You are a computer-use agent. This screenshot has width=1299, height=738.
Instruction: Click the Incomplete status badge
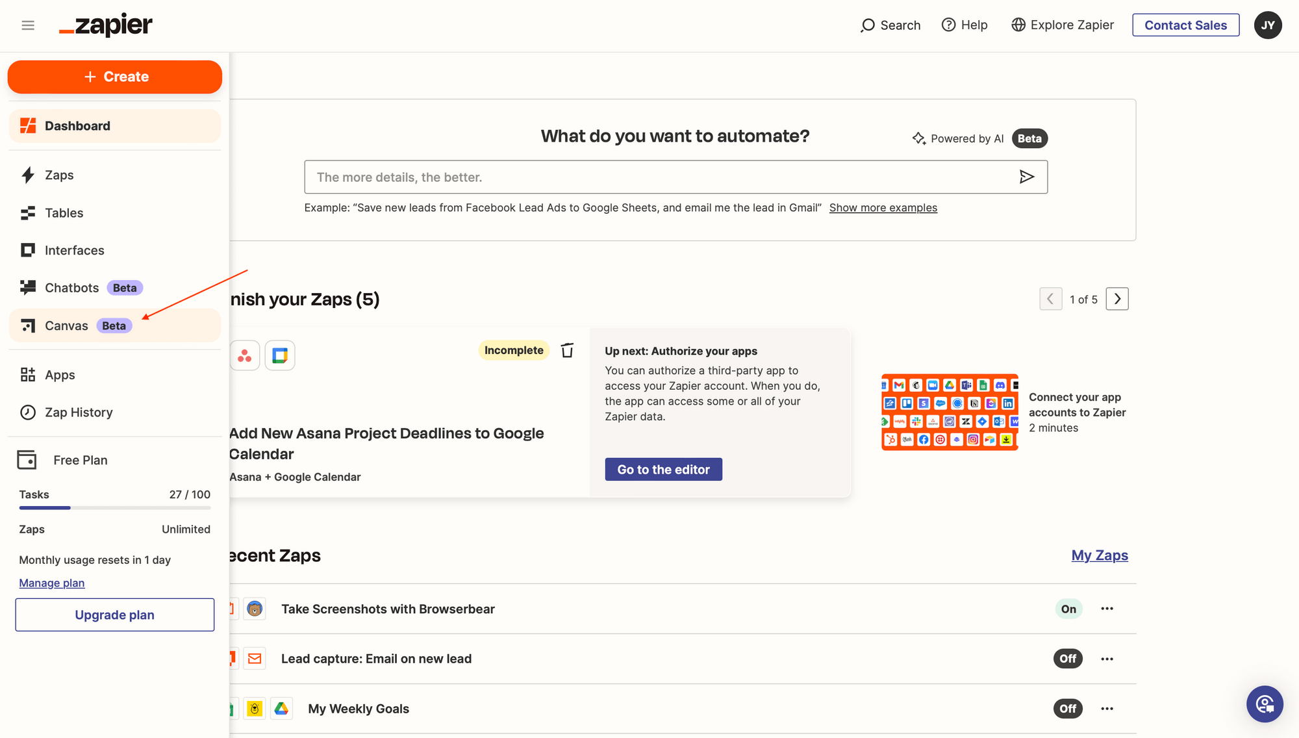514,350
